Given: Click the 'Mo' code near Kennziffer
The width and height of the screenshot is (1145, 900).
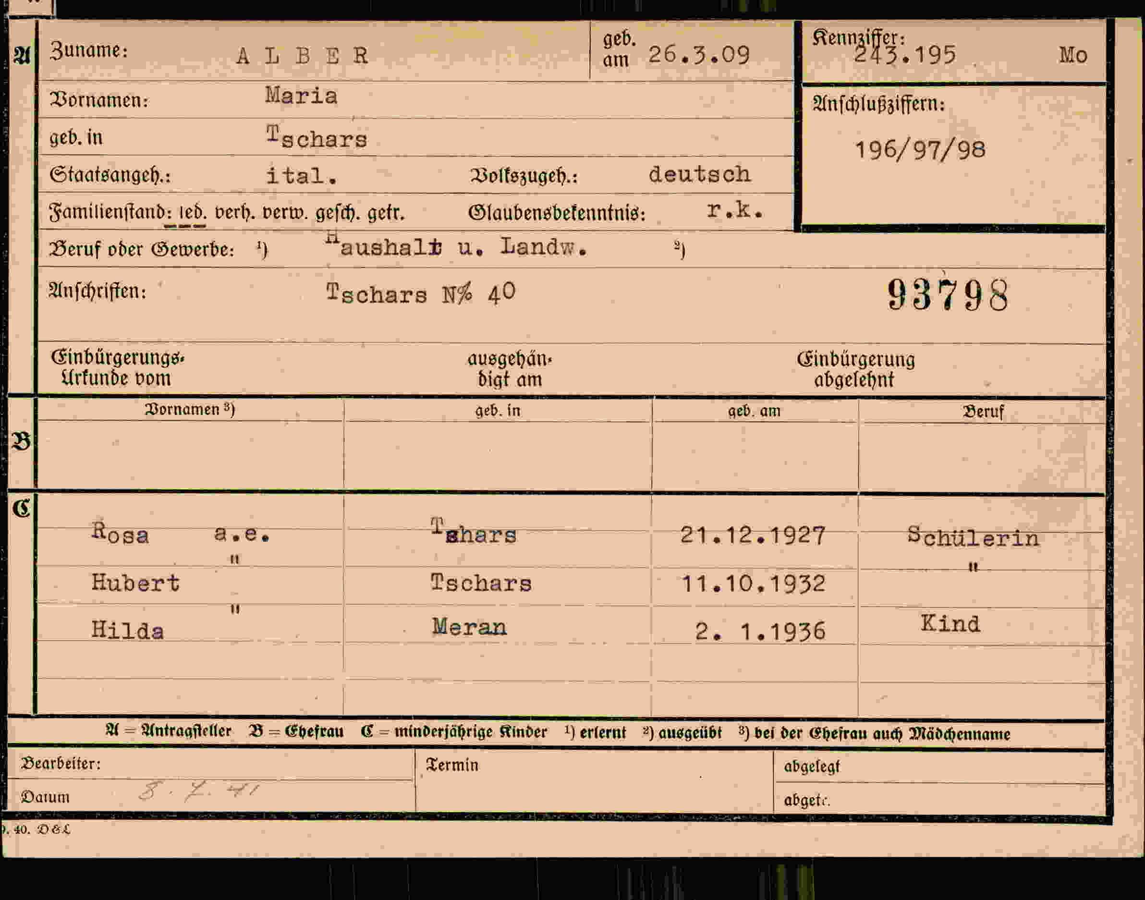Looking at the screenshot, I should (x=1073, y=55).
